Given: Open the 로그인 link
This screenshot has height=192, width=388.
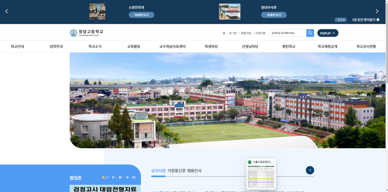Looking at the screenshot, I should click(233, 33).
